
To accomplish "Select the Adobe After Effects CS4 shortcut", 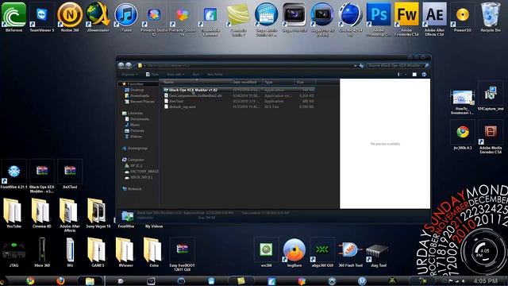I will pyautogui.click(x=434, y=19).
